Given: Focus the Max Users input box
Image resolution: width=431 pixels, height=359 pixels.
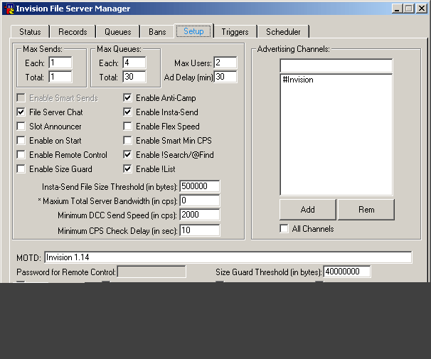Looking at the screenshot, I should [x=225, y=63].
